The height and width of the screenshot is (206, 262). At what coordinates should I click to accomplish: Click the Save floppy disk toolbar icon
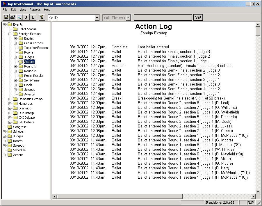[6, 17]
